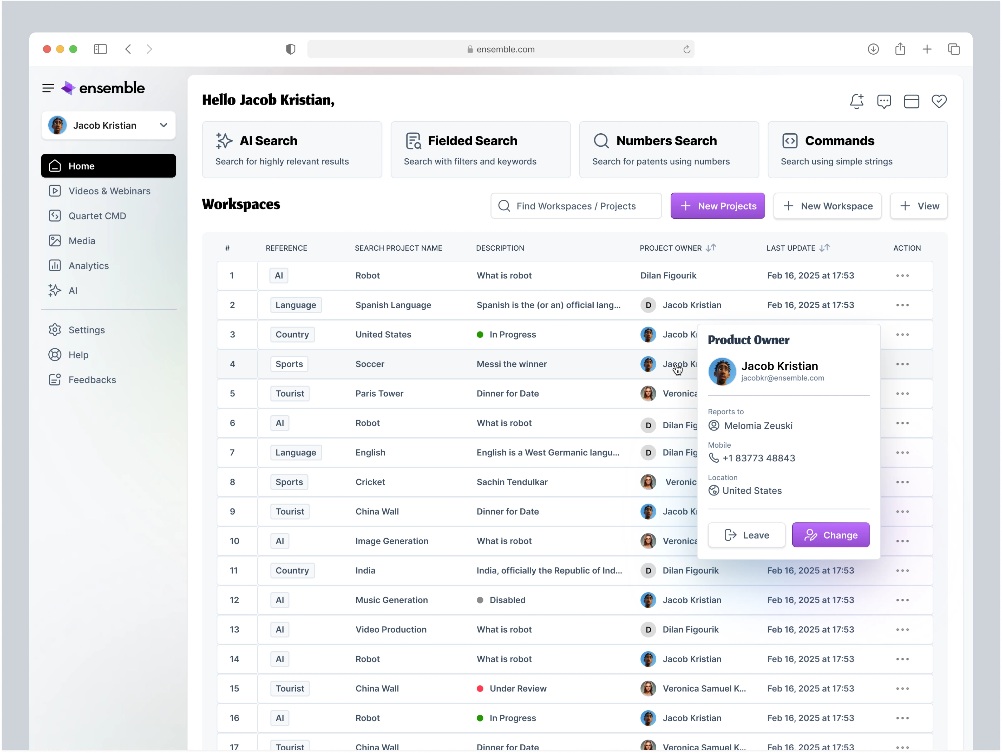Click the browser share icon
This screenshot has height=753, width=1002.
pos(900,48)
